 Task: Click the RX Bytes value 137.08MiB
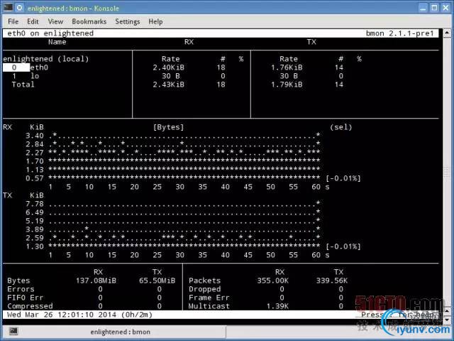96,281
